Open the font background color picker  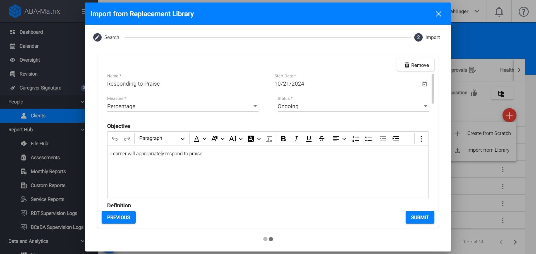(x=254, y=139)
